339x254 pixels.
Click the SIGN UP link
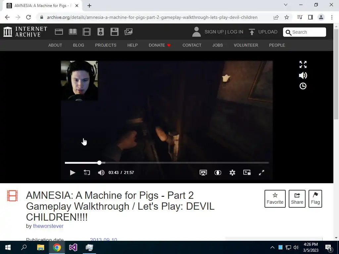click(214, 32)
